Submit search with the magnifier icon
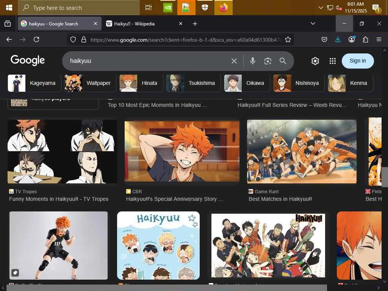Viewport: 388px width, 291px height. (283, 61)
